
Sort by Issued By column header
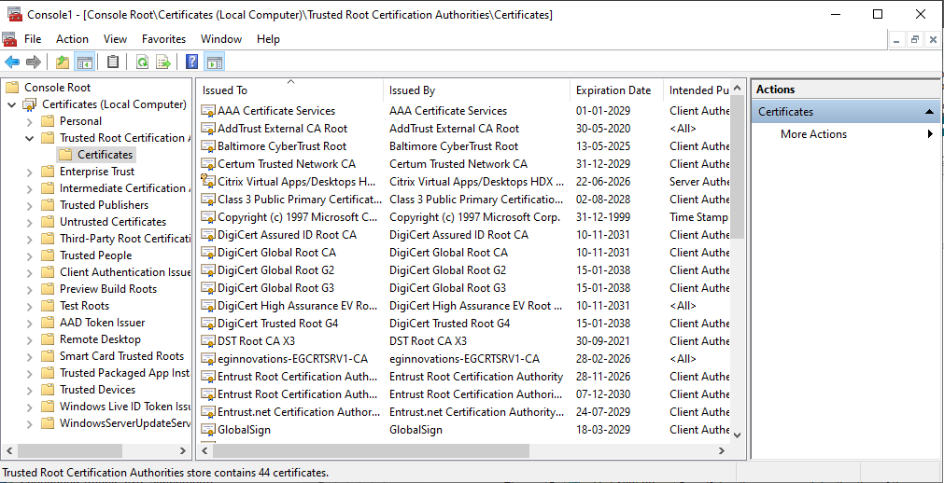tap(476, 90)
